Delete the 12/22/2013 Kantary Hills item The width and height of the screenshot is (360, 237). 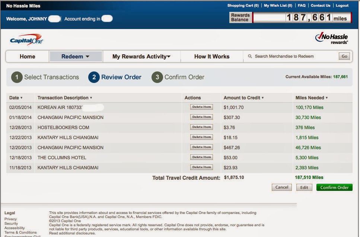[201, 137]
